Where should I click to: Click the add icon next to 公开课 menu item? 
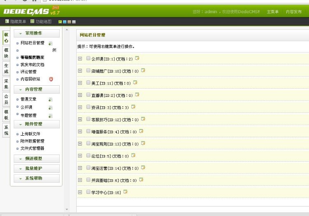point(51,108)
